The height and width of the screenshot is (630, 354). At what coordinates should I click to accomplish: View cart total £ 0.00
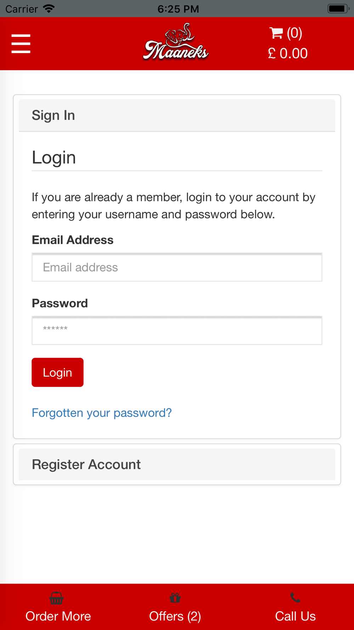pos(288,54)
